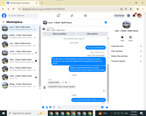Open the Groups/profile circle icon in top navigation
Viewport: 146px width, 116px height.
85,16
